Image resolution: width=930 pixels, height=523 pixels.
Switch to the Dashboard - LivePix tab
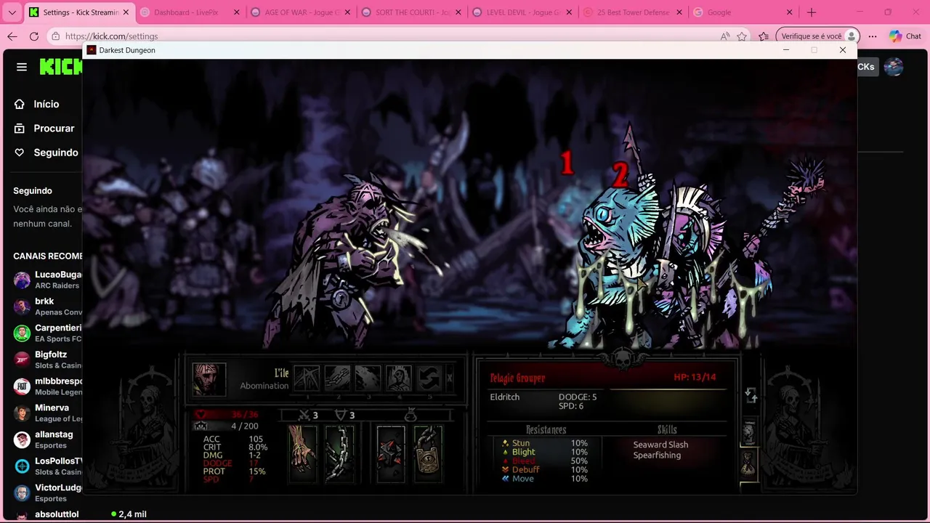pos(189,12)
